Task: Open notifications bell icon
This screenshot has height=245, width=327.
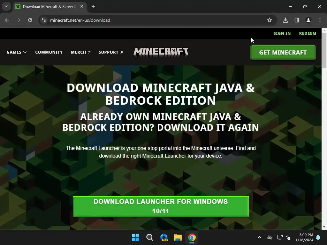Action: 318,237
